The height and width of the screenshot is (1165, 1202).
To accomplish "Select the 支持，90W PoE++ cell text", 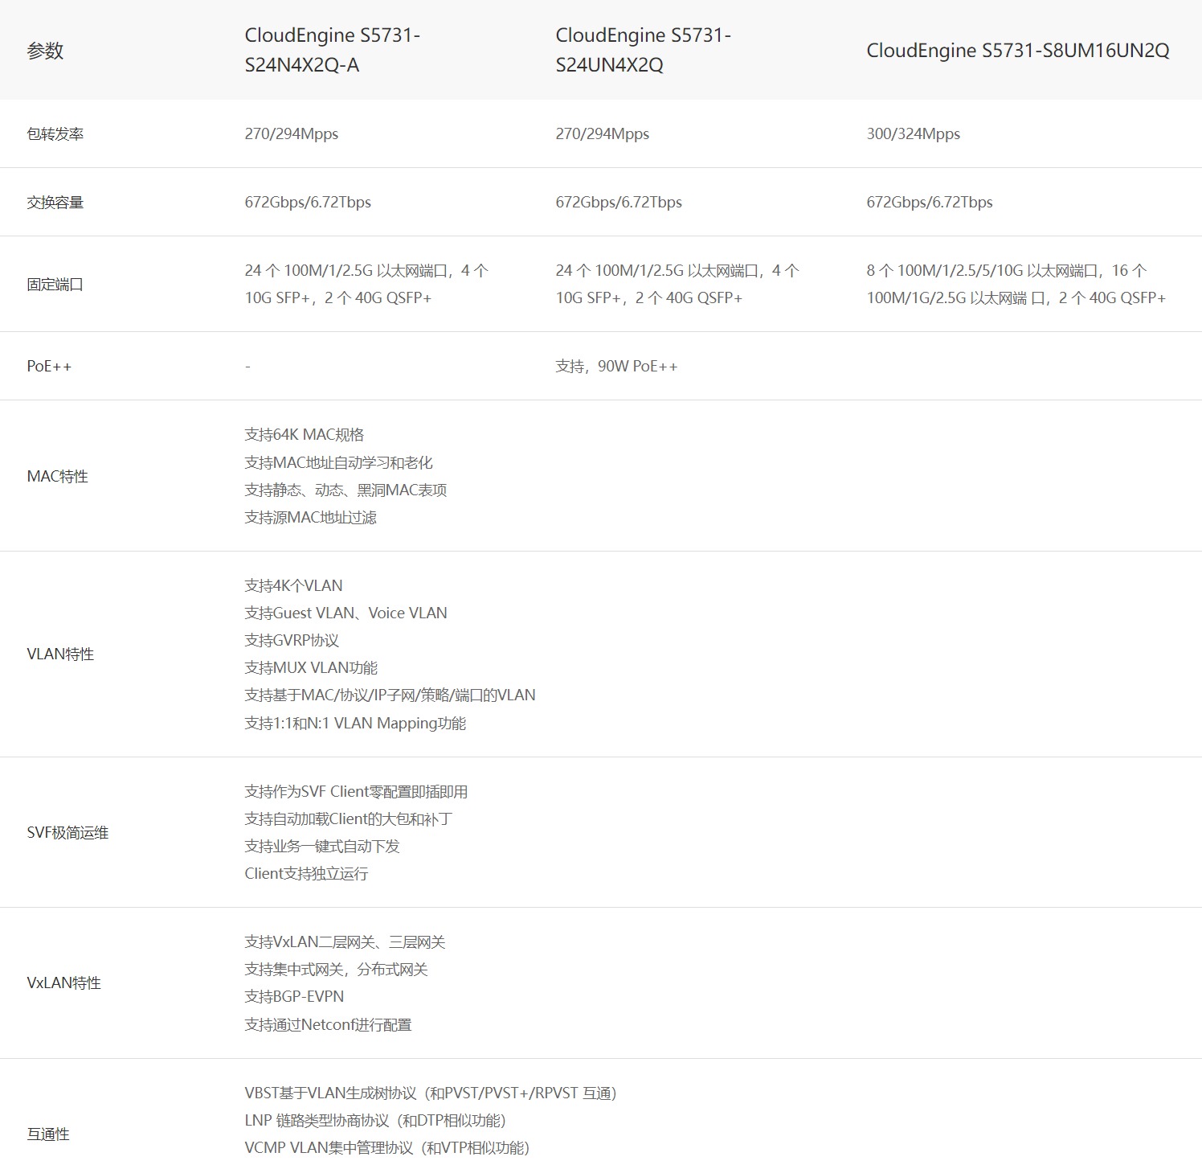I will click(x=616, y=367).
